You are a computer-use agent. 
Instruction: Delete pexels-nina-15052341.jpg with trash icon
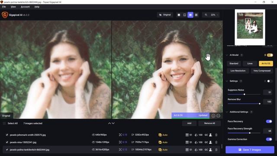point(216,142)
